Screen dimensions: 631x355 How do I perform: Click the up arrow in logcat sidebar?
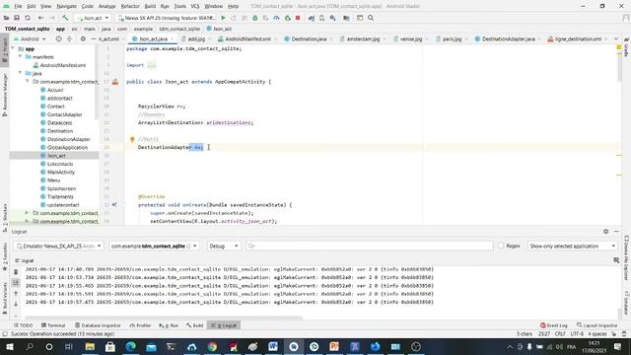(x=16, y=294)
